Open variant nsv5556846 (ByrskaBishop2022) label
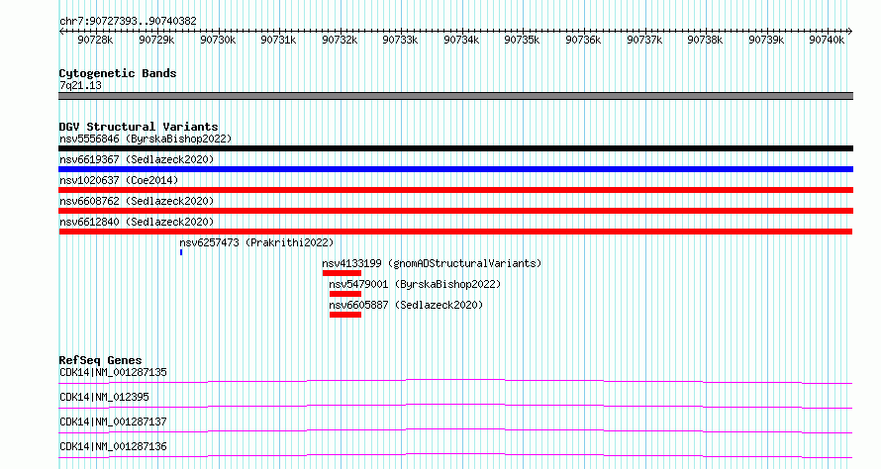The height and width of the screenshot is (469, 881). [x=146, y=139]
